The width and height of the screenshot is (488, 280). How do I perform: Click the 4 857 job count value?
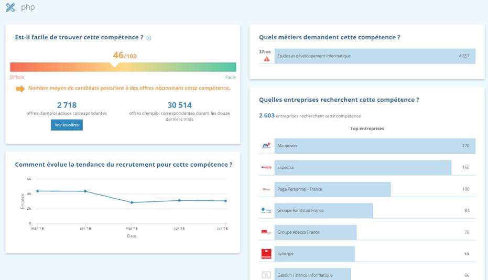pos(464,56)
